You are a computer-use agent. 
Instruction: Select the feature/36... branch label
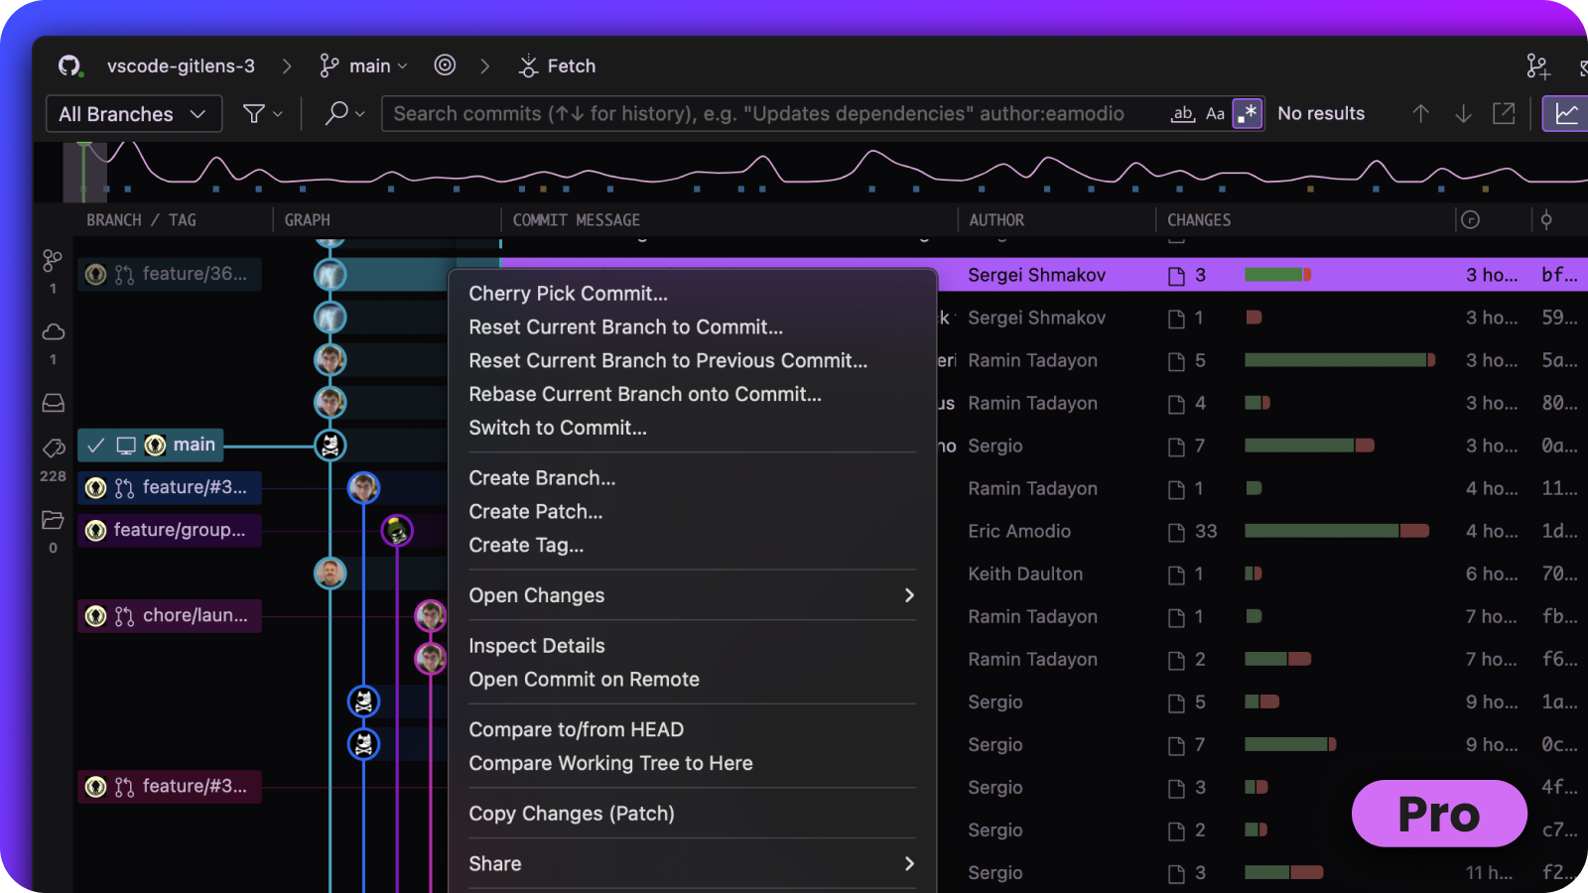(x=170, y=274)
